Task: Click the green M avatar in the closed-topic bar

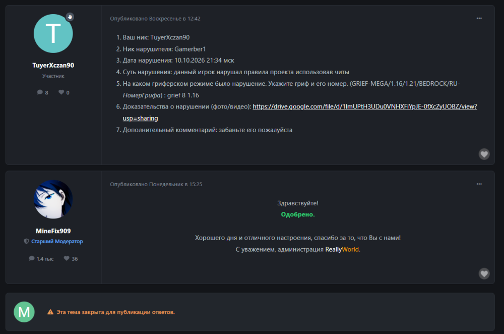Action: [24, 312]
